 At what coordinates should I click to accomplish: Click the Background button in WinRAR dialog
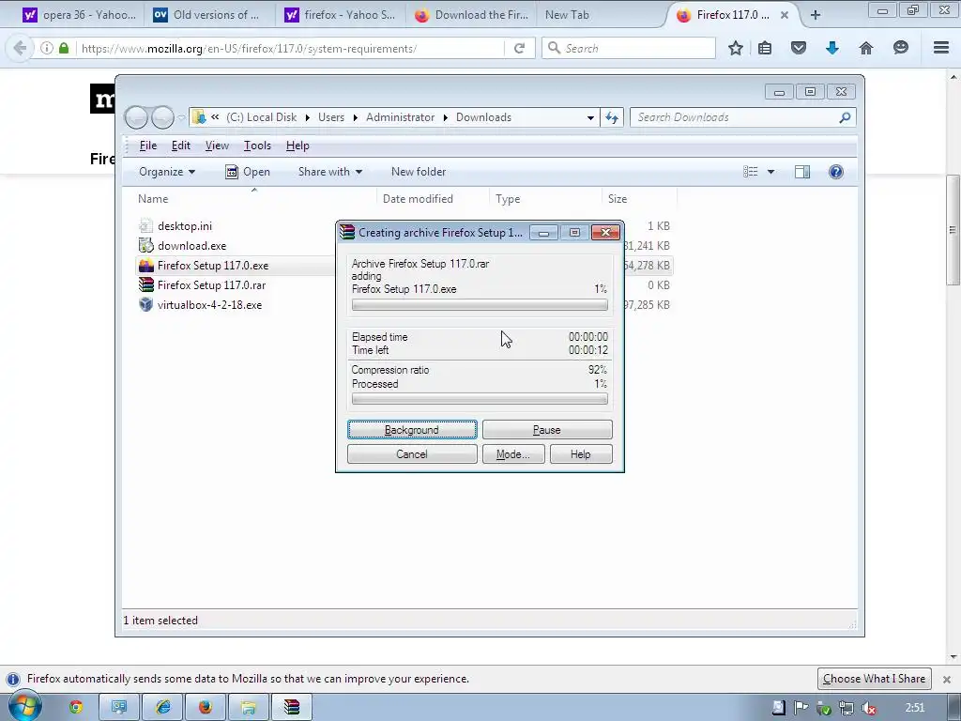[x=412, y=430]
